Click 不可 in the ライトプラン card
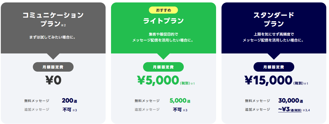The width and height of the screenshot is (329, 124). pyautogui.click(x=177, y=110)
